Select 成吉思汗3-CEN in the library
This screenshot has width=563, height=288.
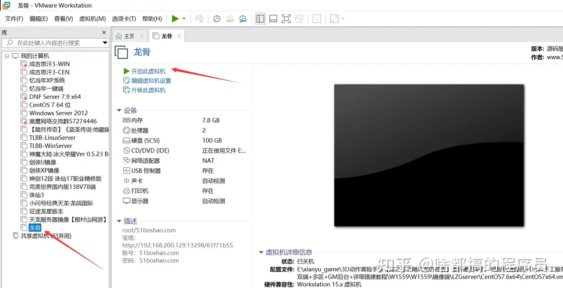(49, 72)
